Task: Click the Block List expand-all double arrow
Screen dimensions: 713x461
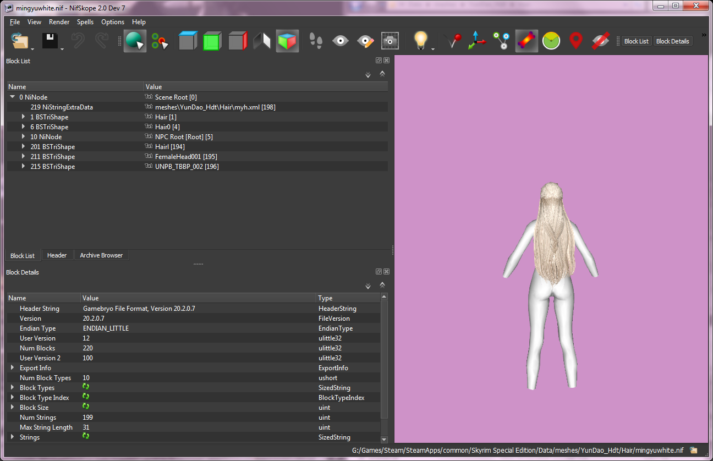Action: tap(368, 75)
